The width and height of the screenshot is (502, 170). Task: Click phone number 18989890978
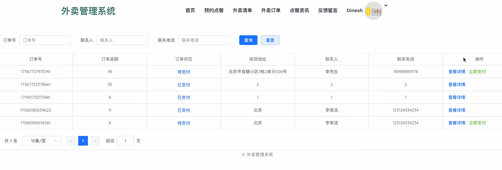[x=406, y=72]
